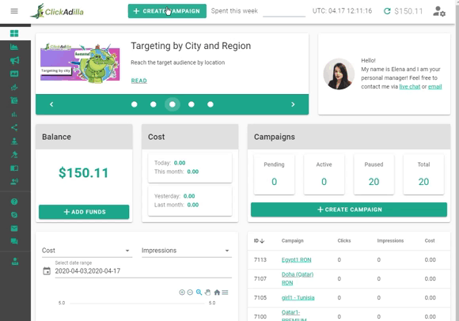The image size is (459, 321).
Task: Open the Pending campaigns card
Action: (x=274, y=174)
